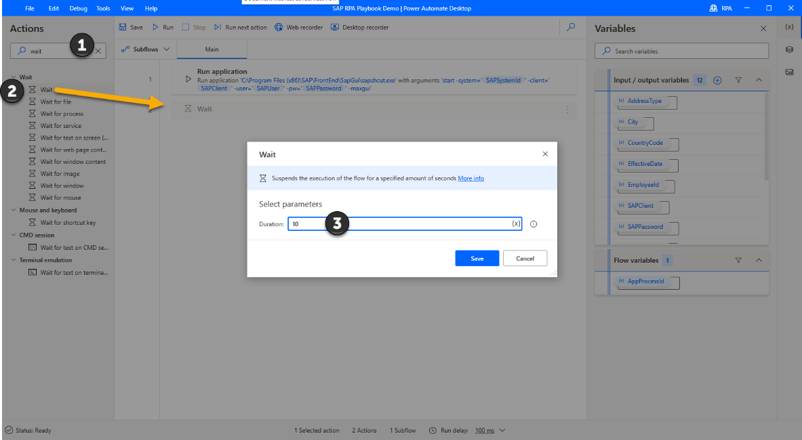Viewport: 802px width, 440px height.
Task: Select the Run application action
Action: tap(374, 80)
